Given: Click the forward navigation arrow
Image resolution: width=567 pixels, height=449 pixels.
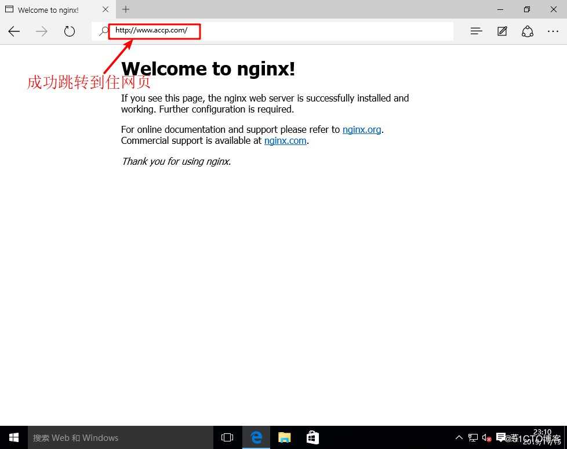Looking at the screenshot, I should point(42,31).
